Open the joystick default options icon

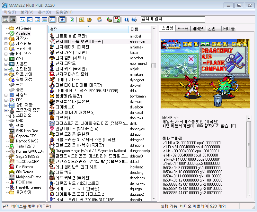pyautogui.click(x=89, y=20)
